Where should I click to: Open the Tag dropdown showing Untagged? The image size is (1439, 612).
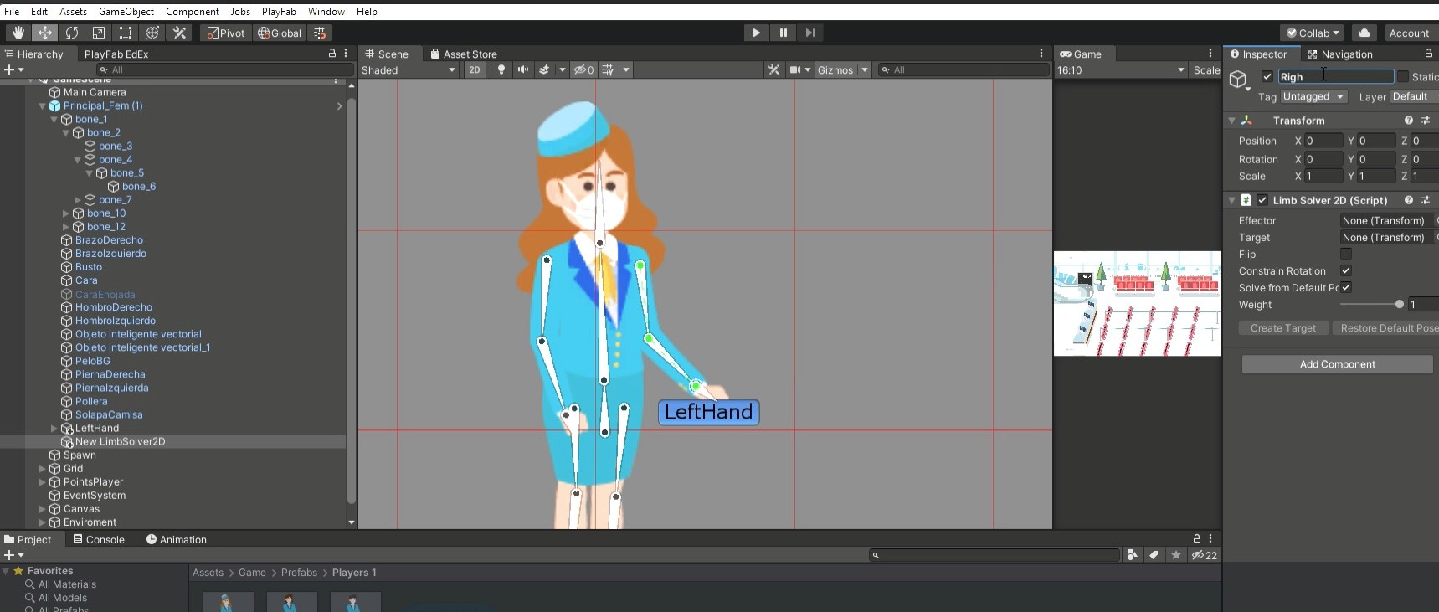click(1313, 97)
